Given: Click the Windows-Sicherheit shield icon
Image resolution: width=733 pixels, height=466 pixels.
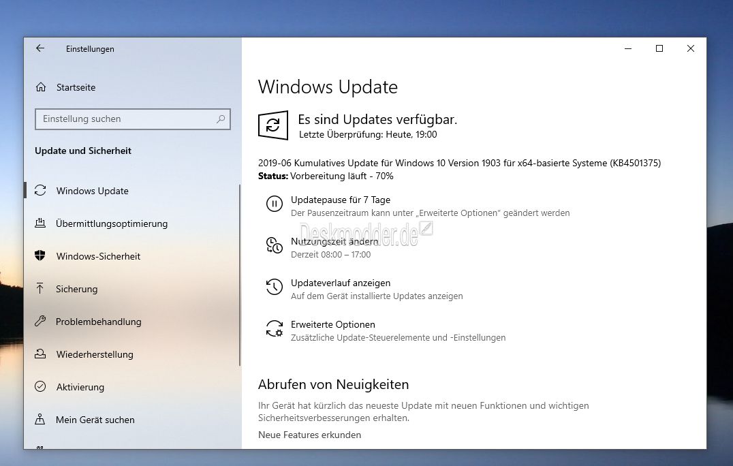Looking at the screenshot, I should (40, 255).
